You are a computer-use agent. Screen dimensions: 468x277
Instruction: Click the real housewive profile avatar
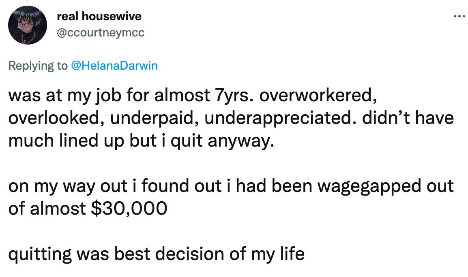tap(28, 25)
